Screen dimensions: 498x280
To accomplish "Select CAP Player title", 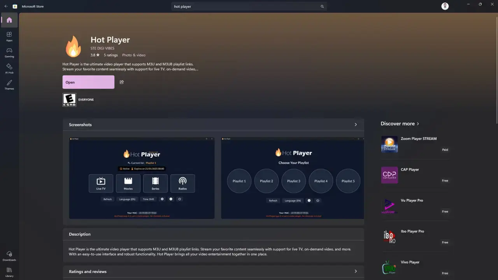I will [410, 169].
